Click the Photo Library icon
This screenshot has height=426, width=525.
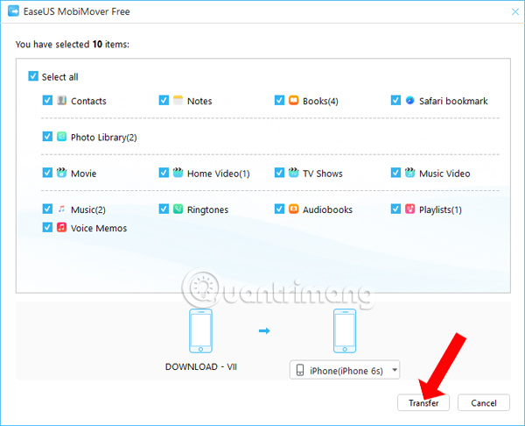(x=61, y=137)
